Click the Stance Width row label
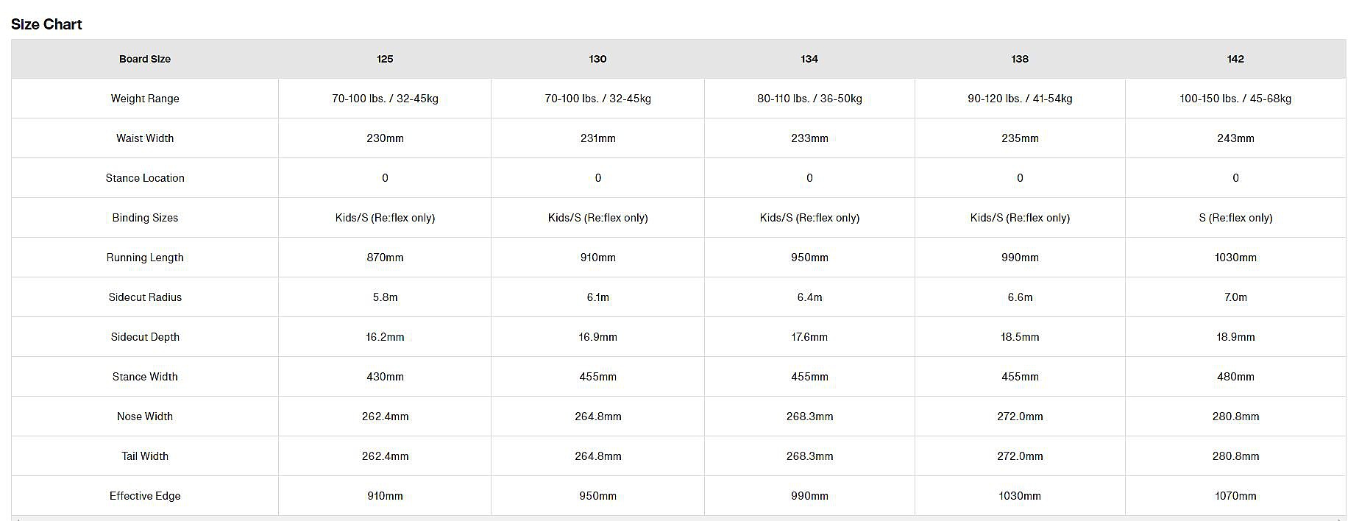Viewport: 1359px width, 521px height. 145,377
